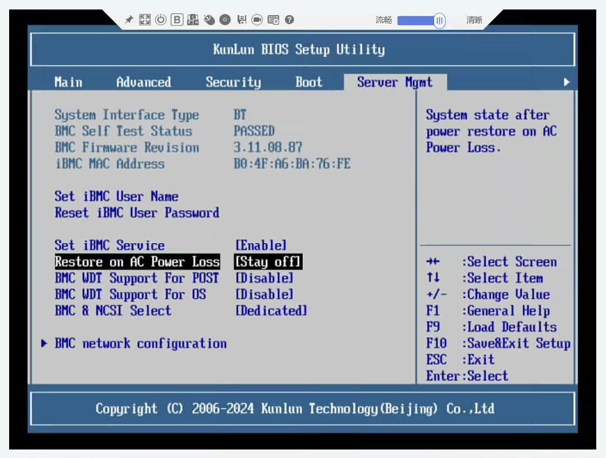Click MAC value B0:4F:A6:BA:76:FE
The width and height of the screenshot is (606, 458).
click(x=292, y=164)
